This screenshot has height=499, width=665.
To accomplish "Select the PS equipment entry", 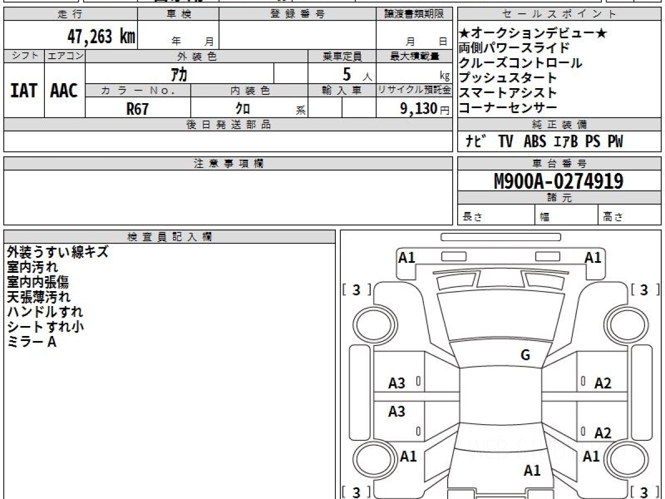I will point(593,142).
